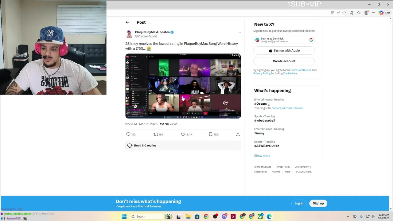Screen dimensions: 393x221
Task: Open Edge media control icon
Action: [x=352, y=13]
